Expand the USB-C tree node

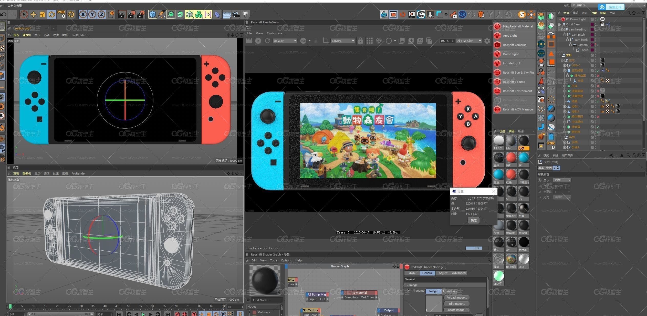565,65
